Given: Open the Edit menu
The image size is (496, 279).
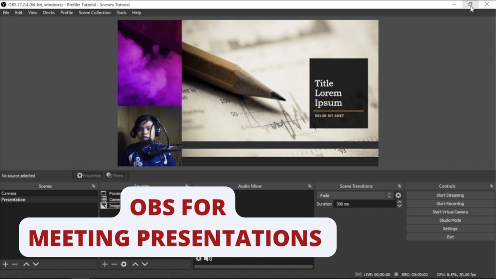Looking at the screenshot, I should click(x=19, y=12).
